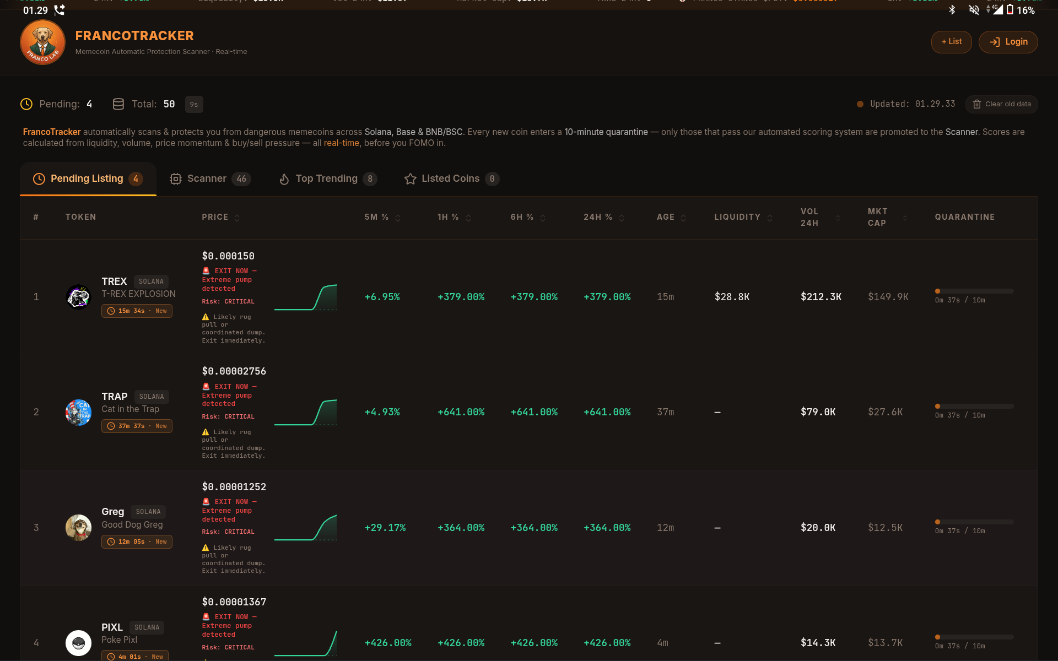Click the Franco Lab dog logo

point(43,42)
